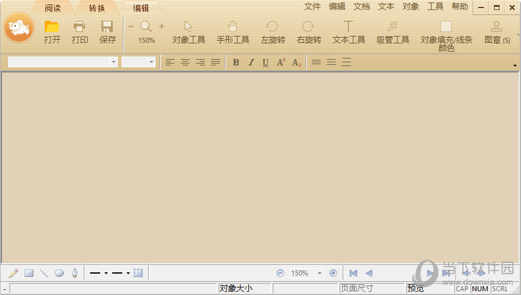Go to the first page

[x=353, y=273]
